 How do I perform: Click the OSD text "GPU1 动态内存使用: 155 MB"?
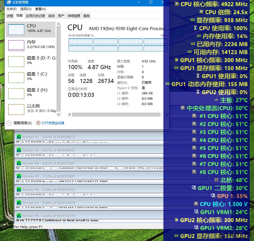[209, 84]
